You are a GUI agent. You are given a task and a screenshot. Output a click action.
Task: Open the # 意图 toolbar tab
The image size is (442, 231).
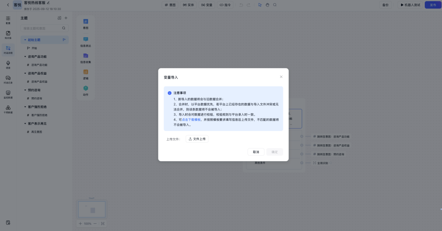(x=170, y=5)
